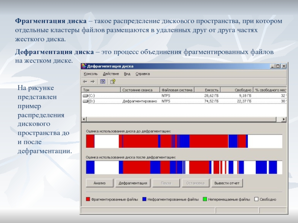Screen dimensions: 298x223
Task: Select the drive C: icon
Action: click(86, 96)
